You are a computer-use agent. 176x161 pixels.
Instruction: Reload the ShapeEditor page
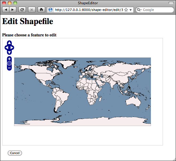pos(22,10)
